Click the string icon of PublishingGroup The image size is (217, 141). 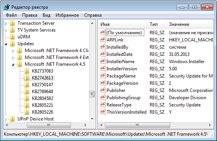pos(102,97)
